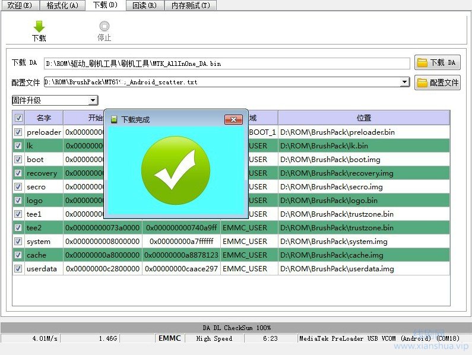Click the 4.01M/s speed status cell
472x355 pixels.
31,338
